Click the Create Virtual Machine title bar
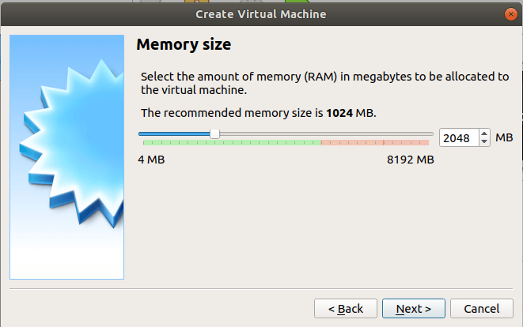This screenshot has width=523, height=327. click(x=261, y=13)
